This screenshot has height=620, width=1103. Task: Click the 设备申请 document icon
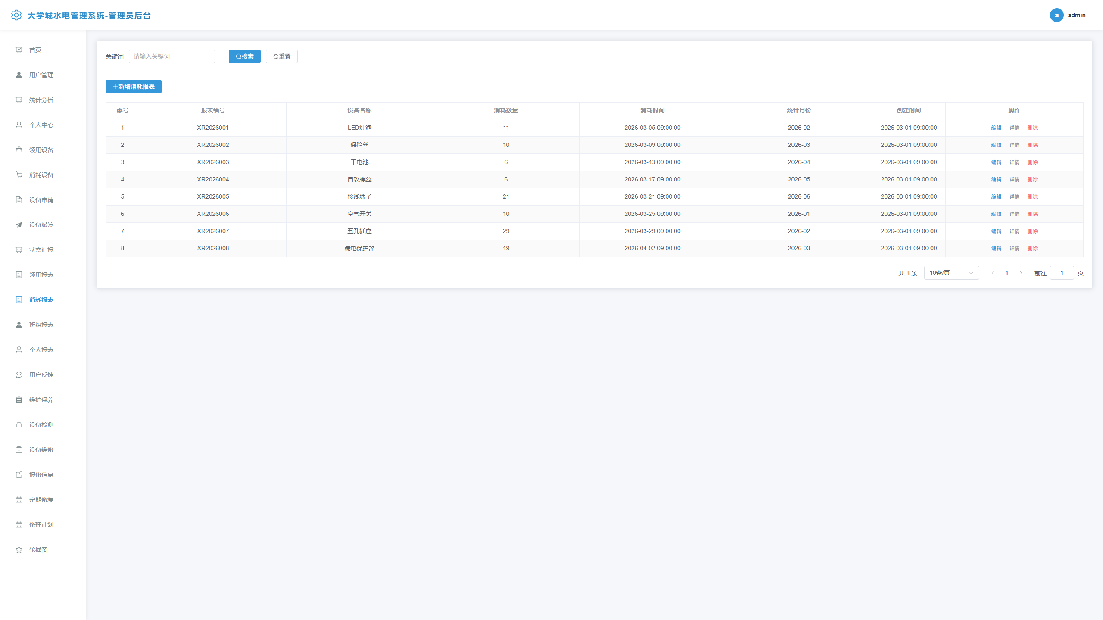19,200
